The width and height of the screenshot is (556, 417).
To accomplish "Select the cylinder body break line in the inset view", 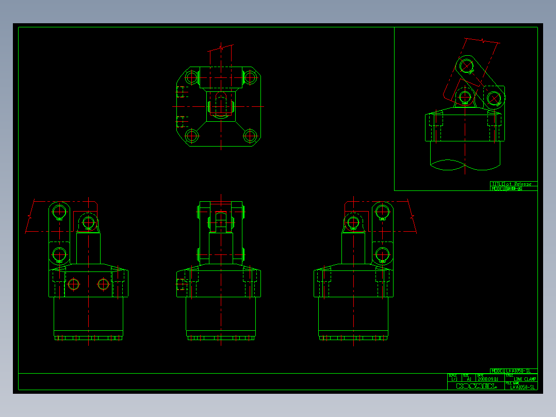I will (465, 165).
